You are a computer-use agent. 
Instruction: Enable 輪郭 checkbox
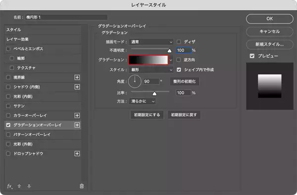(12, 58)
